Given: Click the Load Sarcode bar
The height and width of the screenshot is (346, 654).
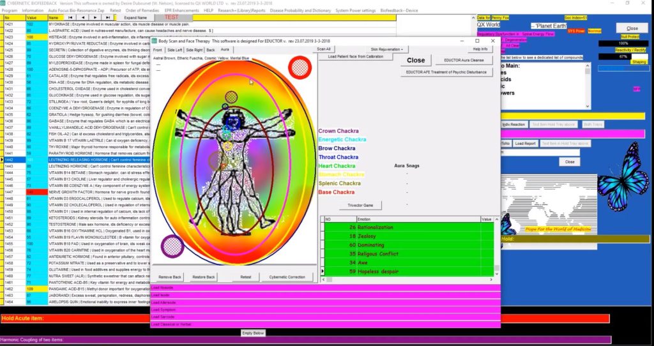Looking at the screenshot, I should (325, 317).
